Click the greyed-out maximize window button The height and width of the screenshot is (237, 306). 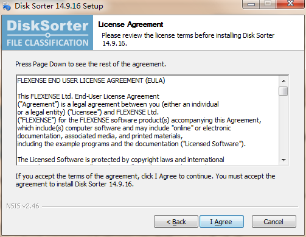pos(268,4)
